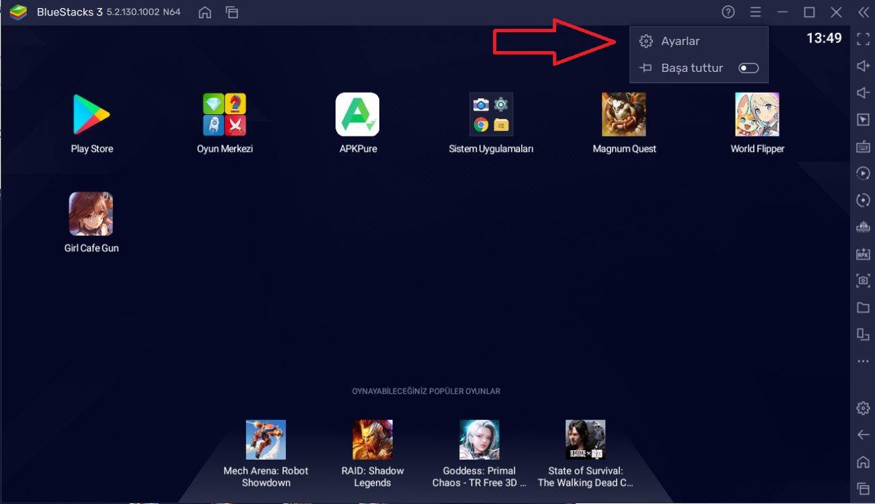This screenshot has width=875, height=504.
Task: Open keyboard controls in sidebar
Action: [863, 146]
